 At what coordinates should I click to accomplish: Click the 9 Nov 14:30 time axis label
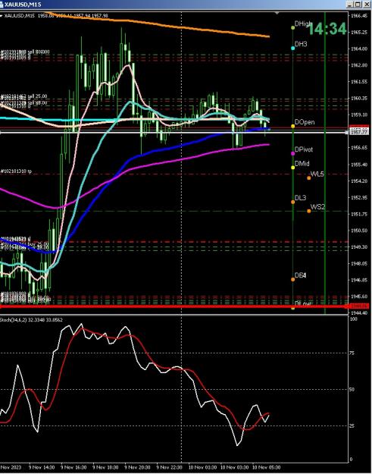[x=42, y=467]
